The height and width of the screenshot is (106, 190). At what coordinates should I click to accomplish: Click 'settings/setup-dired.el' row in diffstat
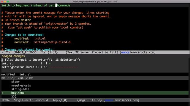tap(40, 67)
